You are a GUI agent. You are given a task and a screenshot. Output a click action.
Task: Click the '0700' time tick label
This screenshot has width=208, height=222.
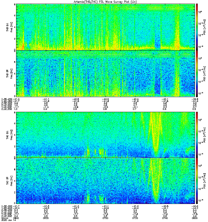coord(105,218)
